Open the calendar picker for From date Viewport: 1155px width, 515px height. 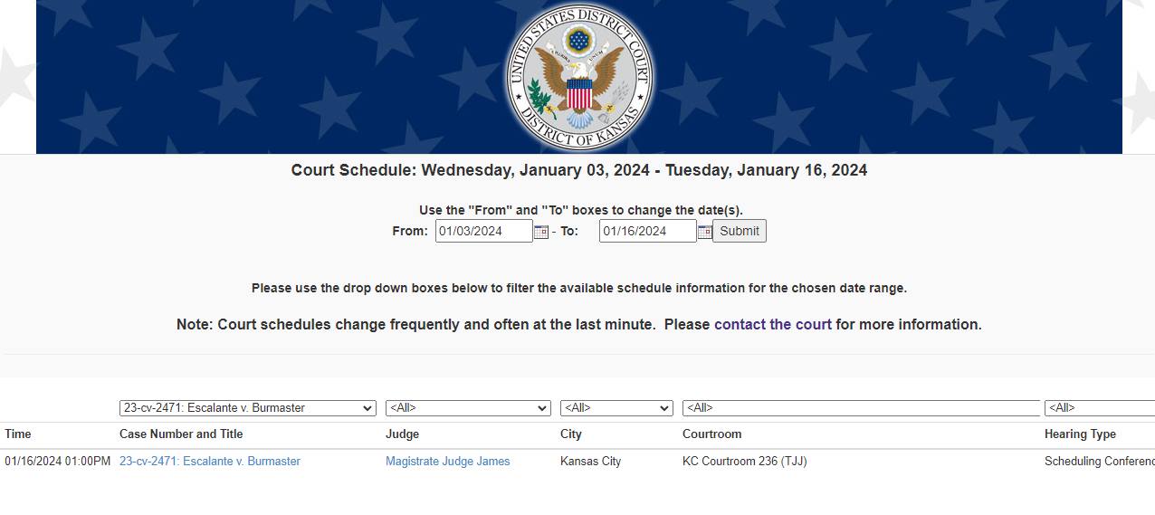tap(541, 232)
